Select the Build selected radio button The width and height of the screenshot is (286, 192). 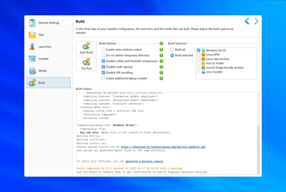click(x=172, y=55)
